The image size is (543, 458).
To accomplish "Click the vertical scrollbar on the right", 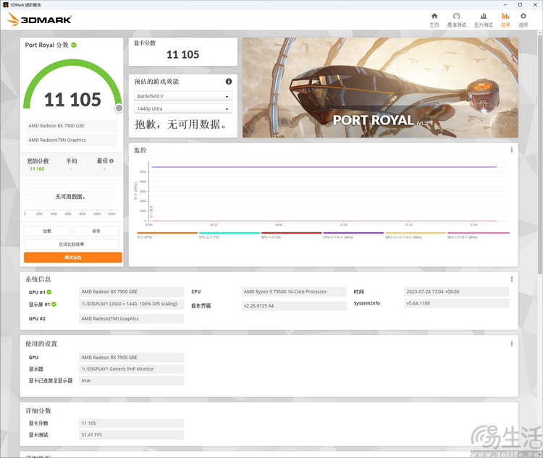I will pos(540,153).
